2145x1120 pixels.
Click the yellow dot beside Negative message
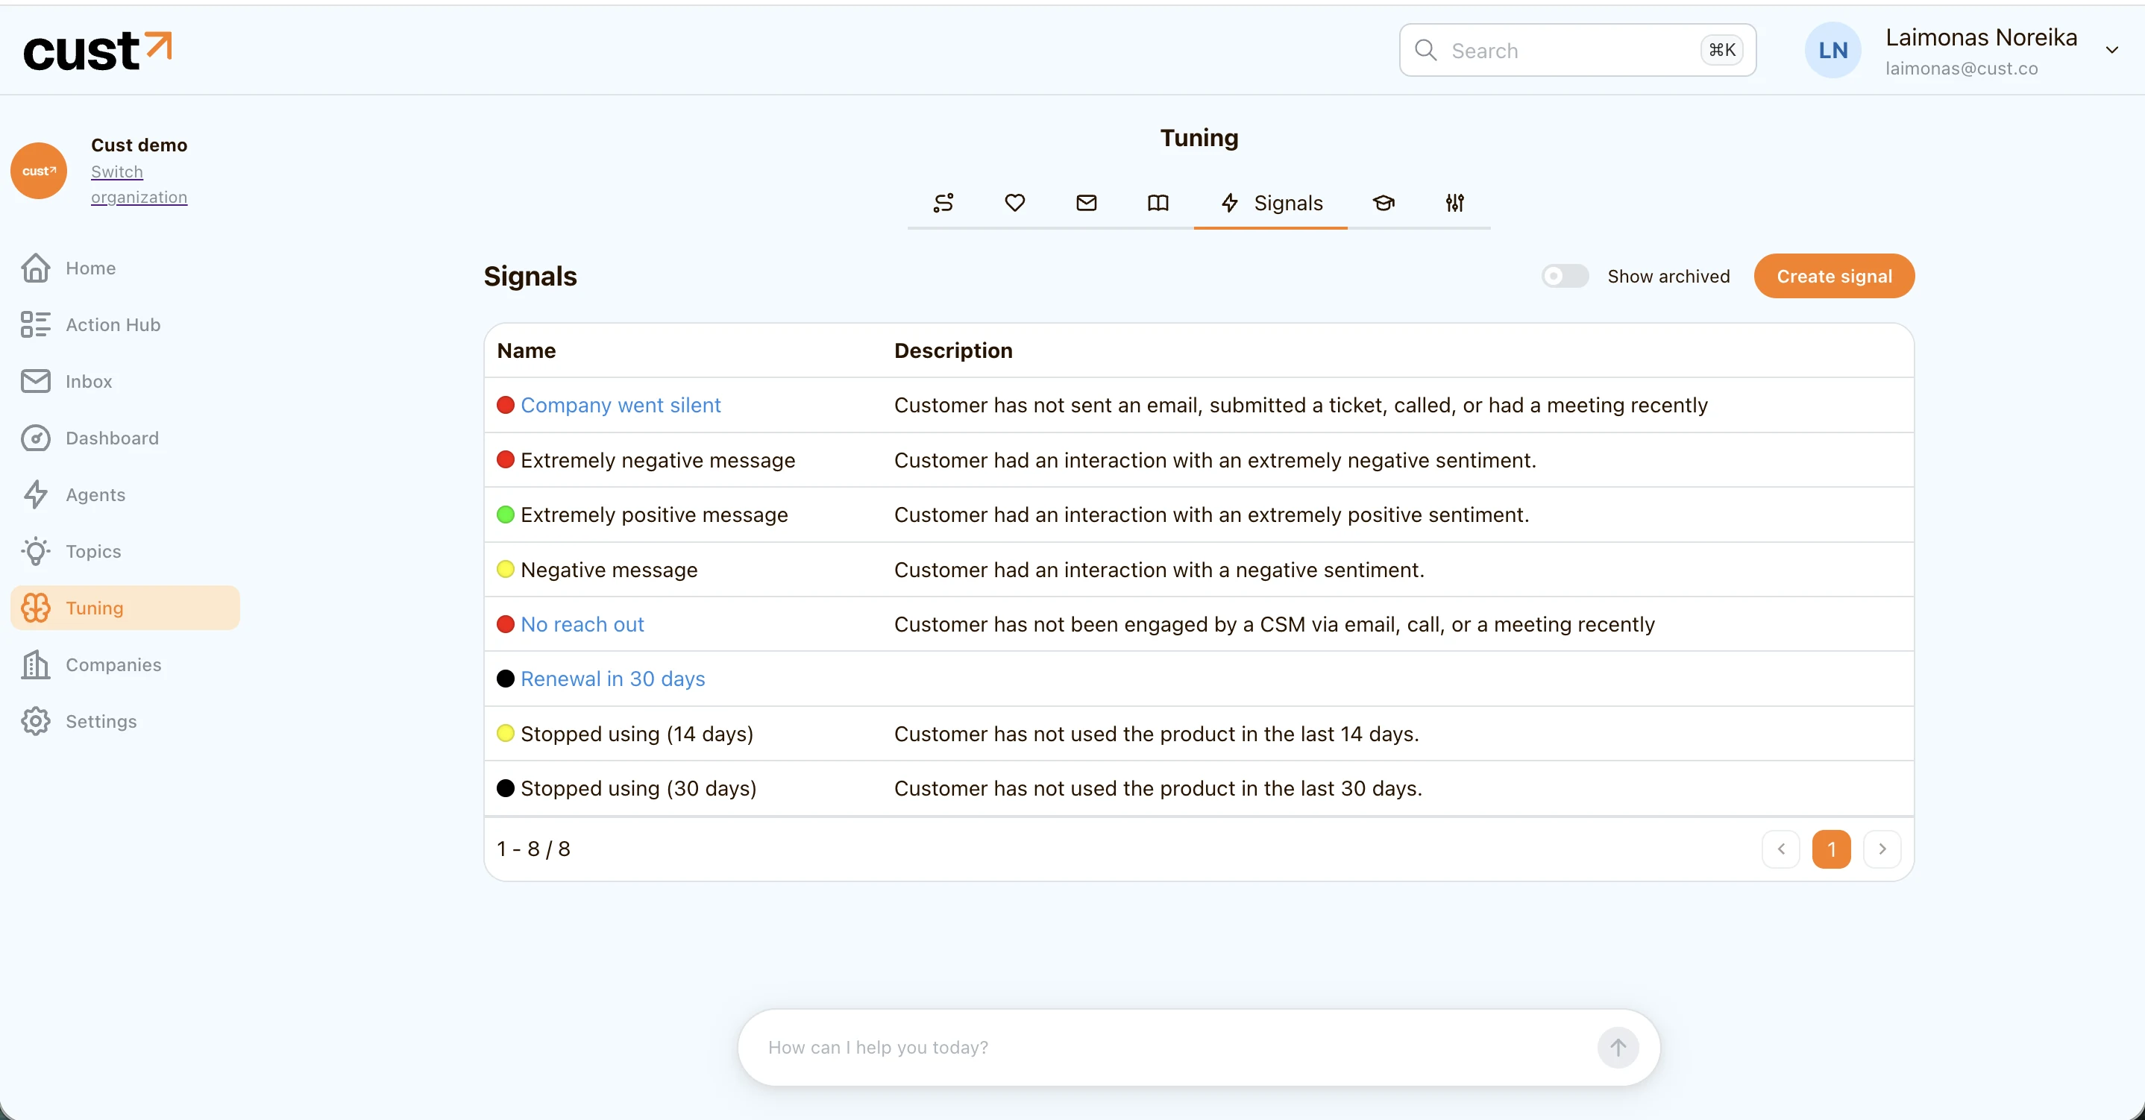tap(506, 570)
